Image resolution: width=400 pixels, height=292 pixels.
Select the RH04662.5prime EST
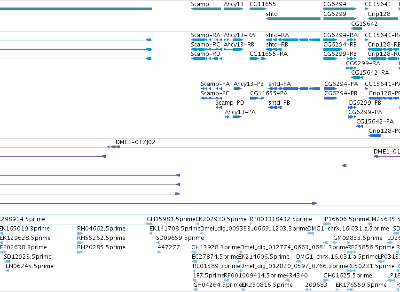(80, 233)
